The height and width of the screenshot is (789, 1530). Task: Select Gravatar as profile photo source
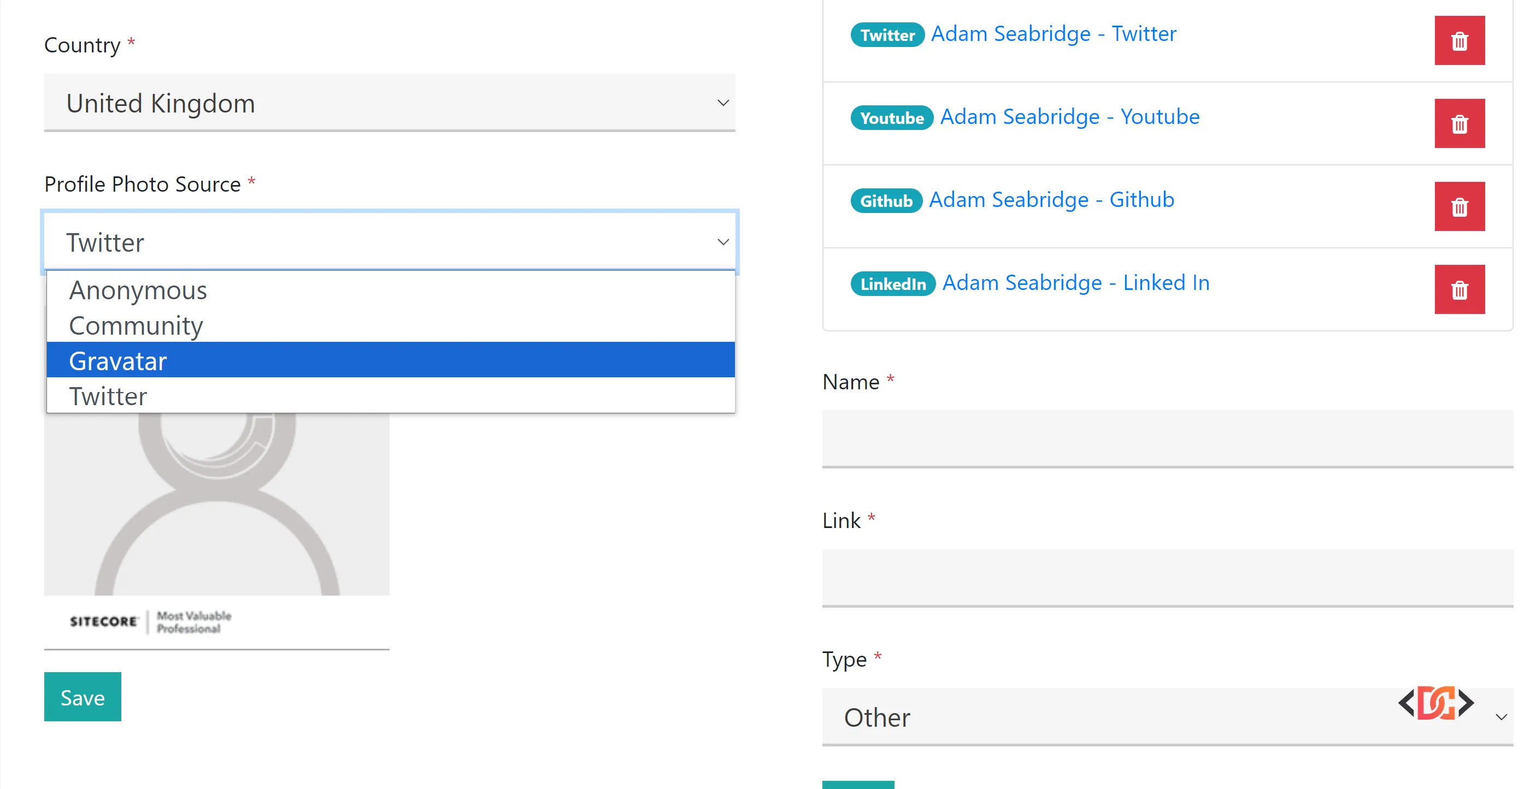[x=117, y=360]
